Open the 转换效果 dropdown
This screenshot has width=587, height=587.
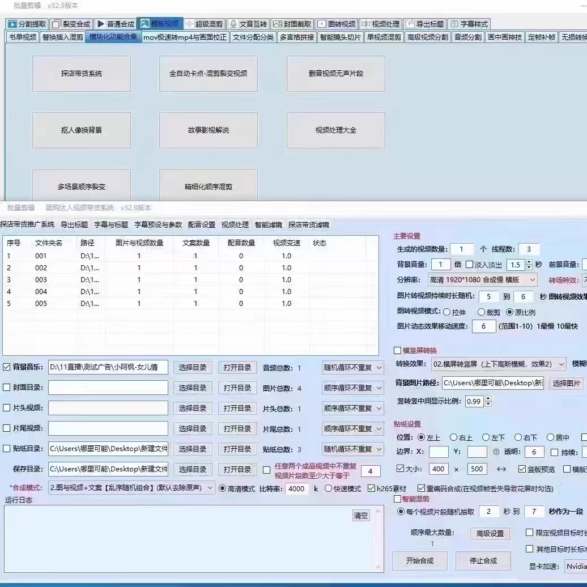[498, 364]
